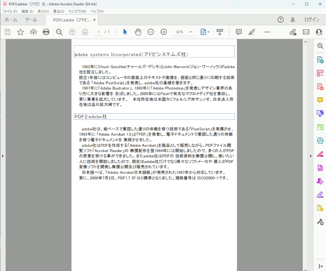Select the PDFとadobe document tab
This screenshot has height=271, width=326.
pyautogui.click(x=72, y=20)
